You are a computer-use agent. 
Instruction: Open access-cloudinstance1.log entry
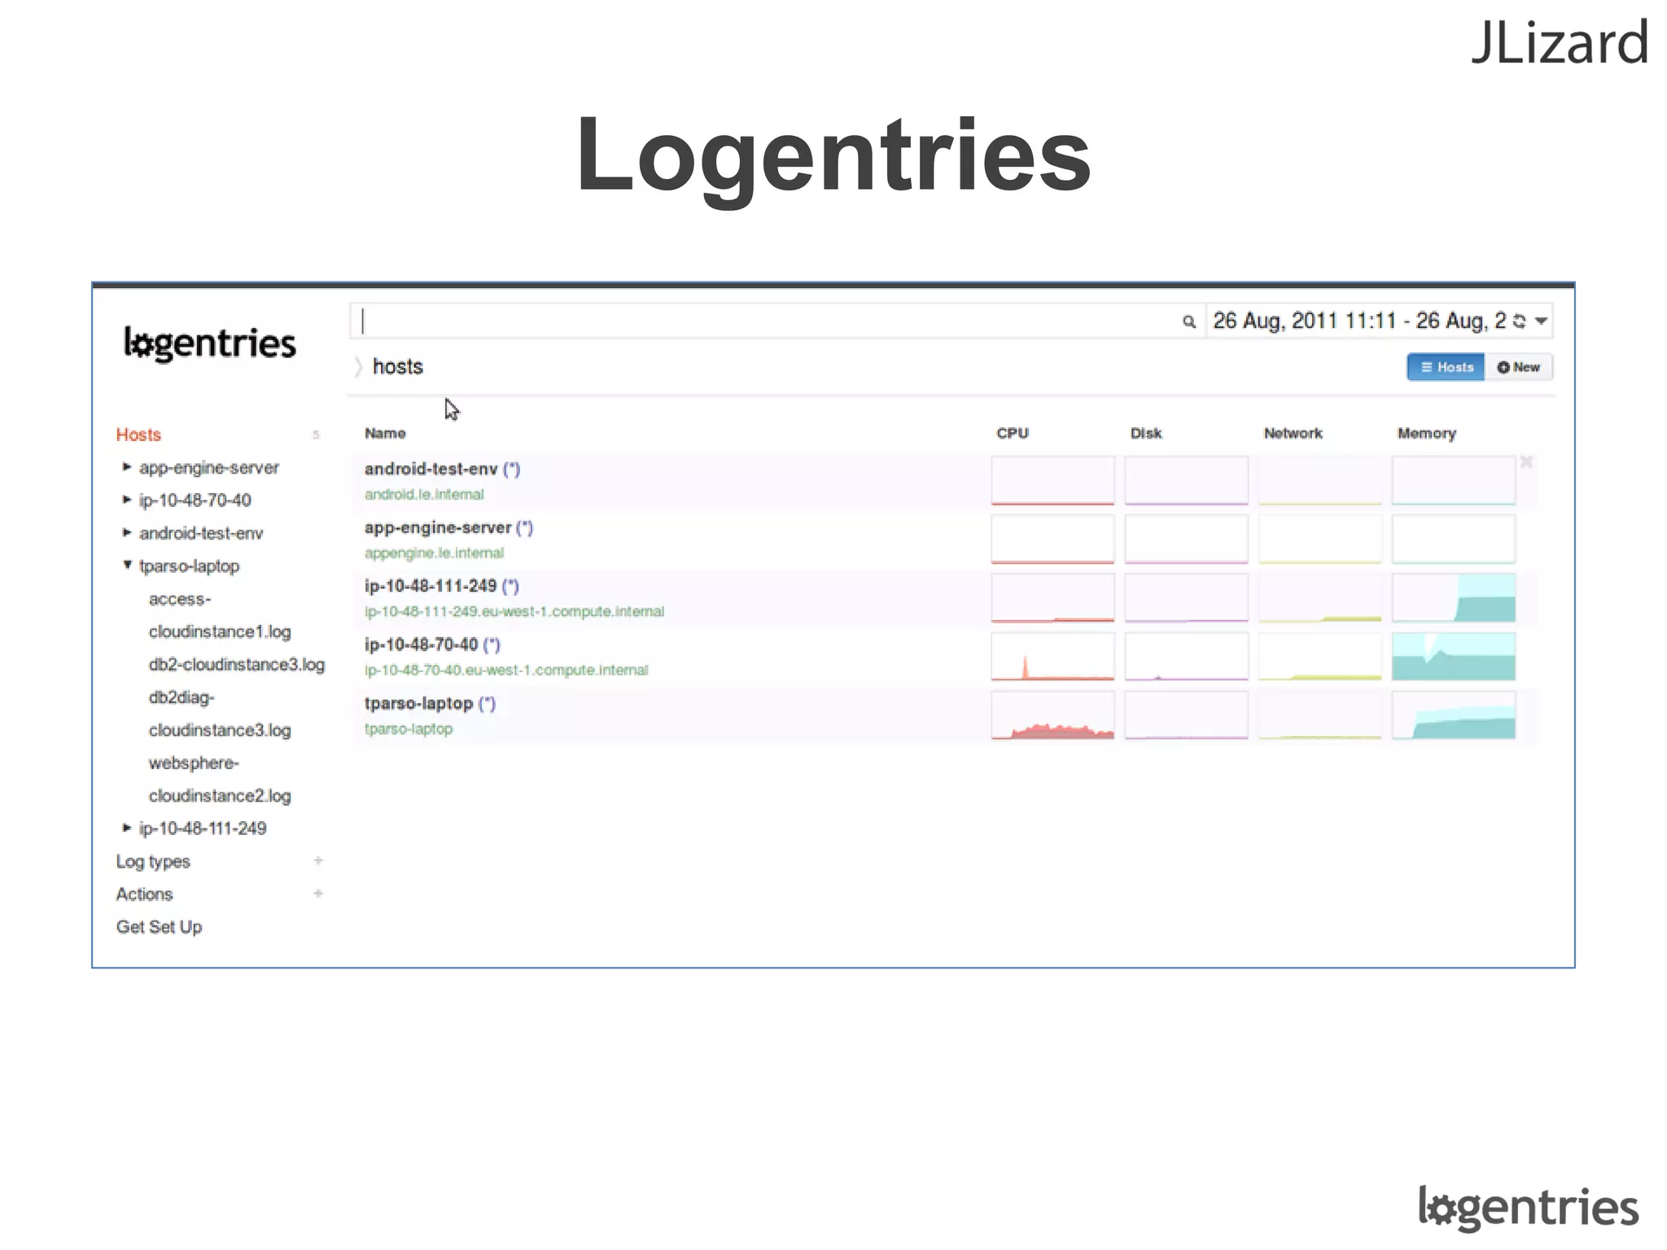click(x=220, y=615)
